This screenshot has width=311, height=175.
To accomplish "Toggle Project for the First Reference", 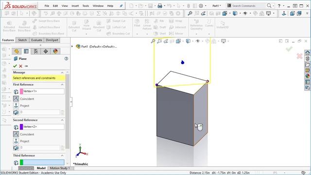I will [16, 105].
